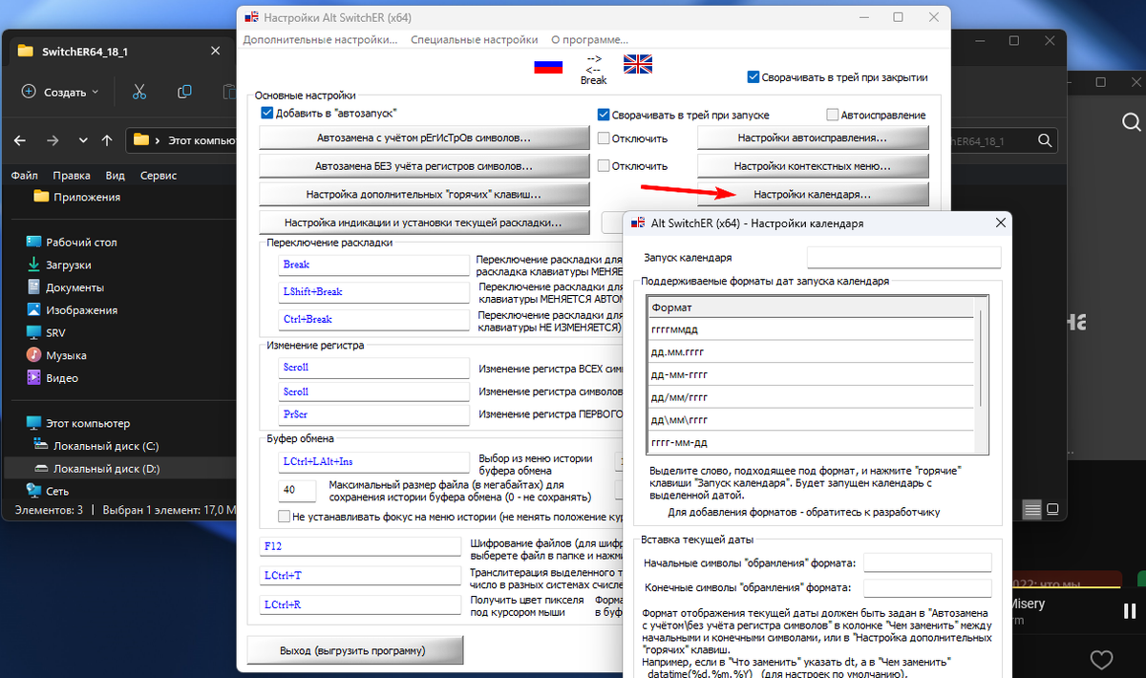Open Настройка индикации и установки раскладки
The height and width of the screenshot is (678, 1146).
(x=424, y=222)
